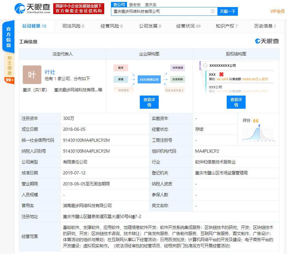Click the red badge icon beside XXX shareholder
The height and width of the screenshot is (254, 287).
click(221, 74)
